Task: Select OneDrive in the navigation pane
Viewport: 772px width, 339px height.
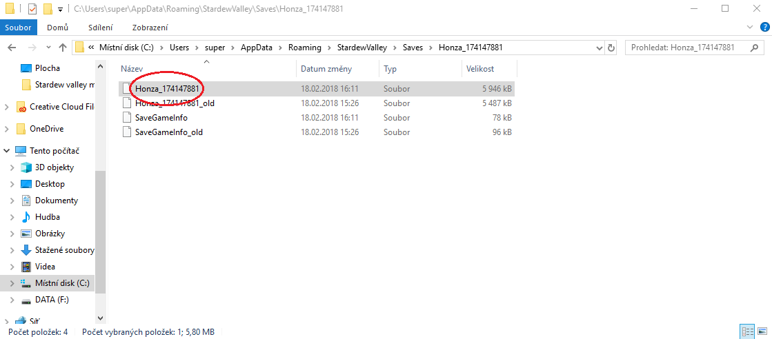Action: pyautogui.click(x=46, y=129)
